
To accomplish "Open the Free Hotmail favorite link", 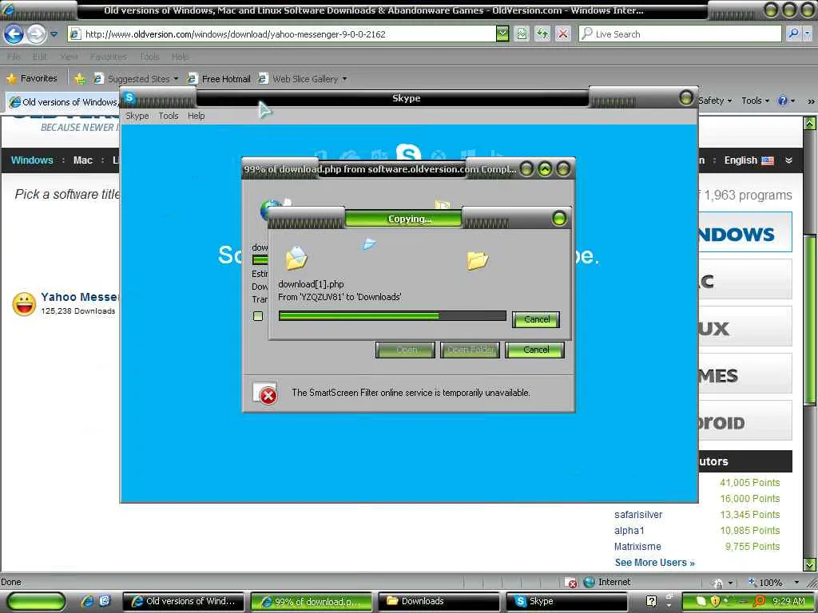I will (219, 79).
